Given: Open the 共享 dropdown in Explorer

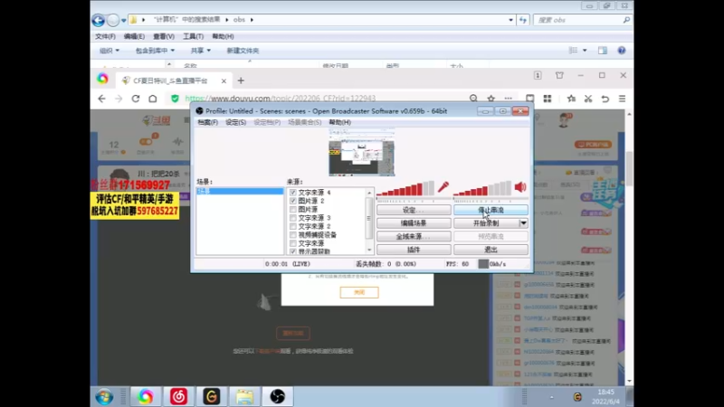Looking at the screenshot, I should click(201, 51).
